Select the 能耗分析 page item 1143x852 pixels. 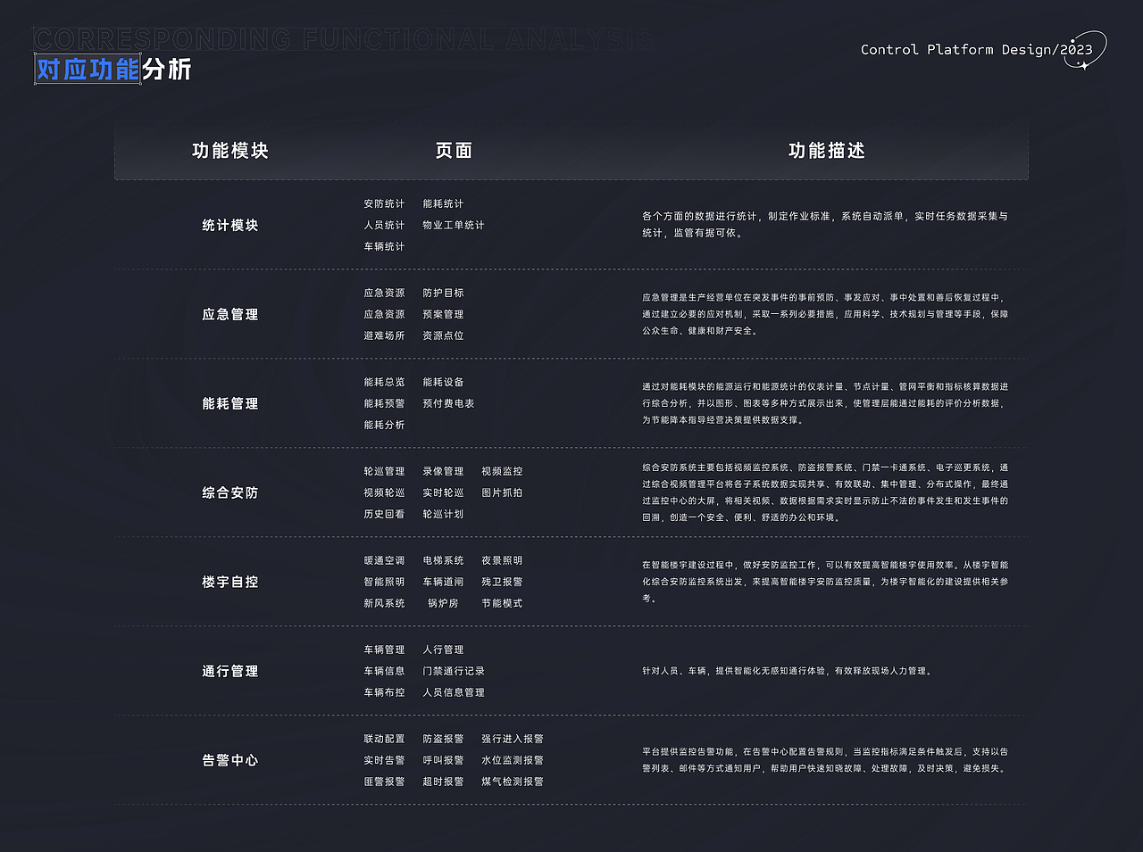click(x=384, y=425)
